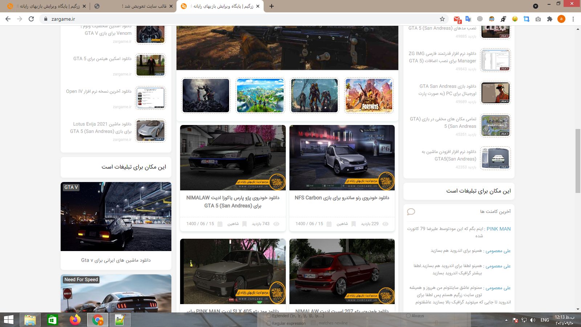This screenshot has height=327, width=581.
Task: Open the Anthem armored suits thumbnail
Action: (x=314, y=95)
